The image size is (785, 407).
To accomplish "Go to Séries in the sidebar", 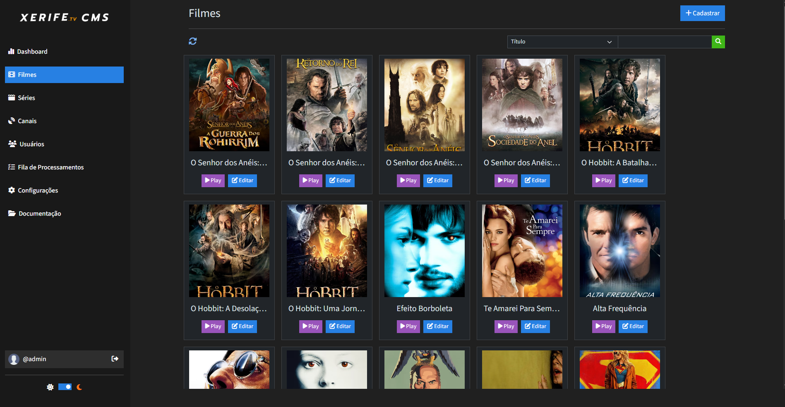I will click(x=64, y=98).
